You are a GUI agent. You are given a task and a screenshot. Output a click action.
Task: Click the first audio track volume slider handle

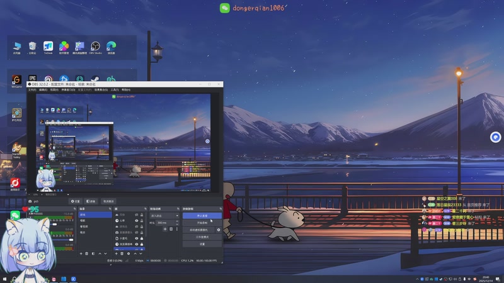click(x=55, y=225)
